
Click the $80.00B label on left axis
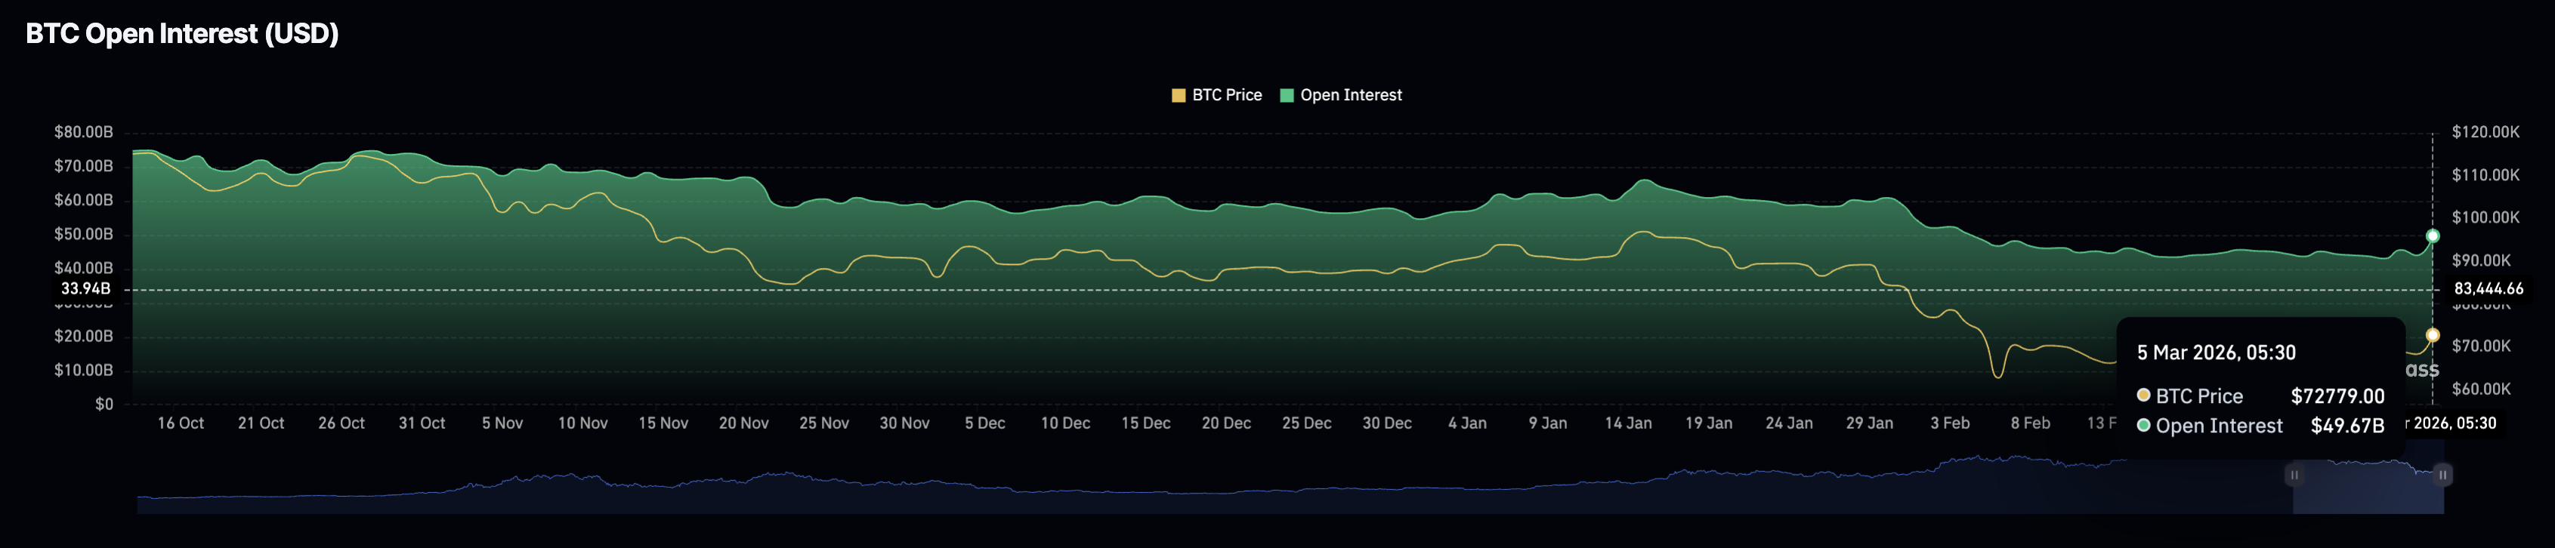(83, 132)
